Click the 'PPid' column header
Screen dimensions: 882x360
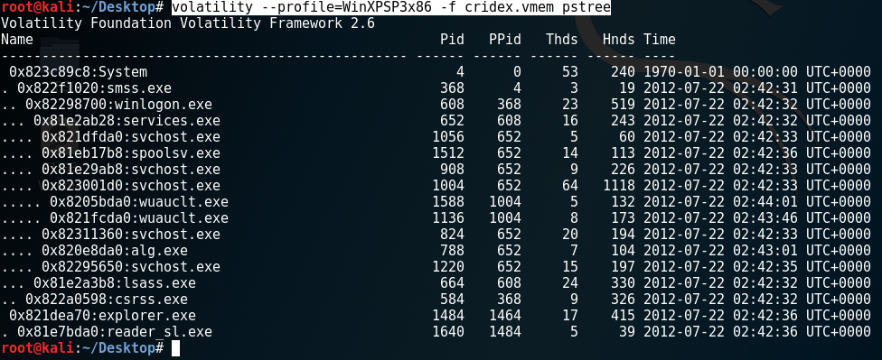tap(505, 40)
